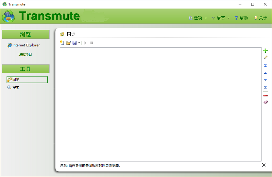Image resolution: width=272 pixels, height=177 pixels.
Task: Expand the 语言 dropdown arrow
Action: [x=228, y=18]
